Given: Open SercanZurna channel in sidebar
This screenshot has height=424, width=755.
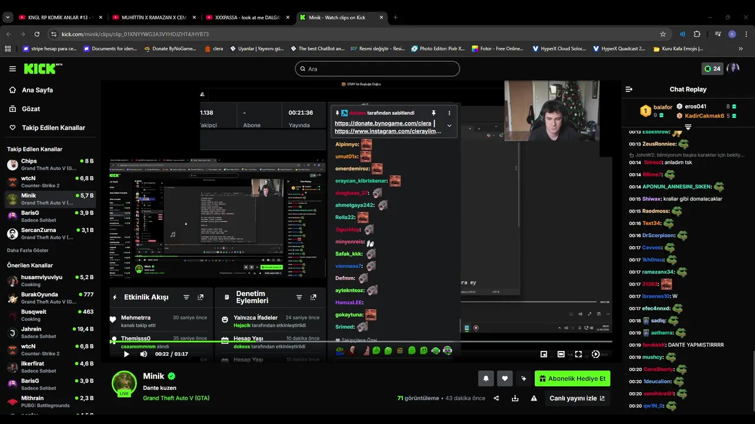Looking at the screenshot, I should pyautogui.click(x=50, y=234).
